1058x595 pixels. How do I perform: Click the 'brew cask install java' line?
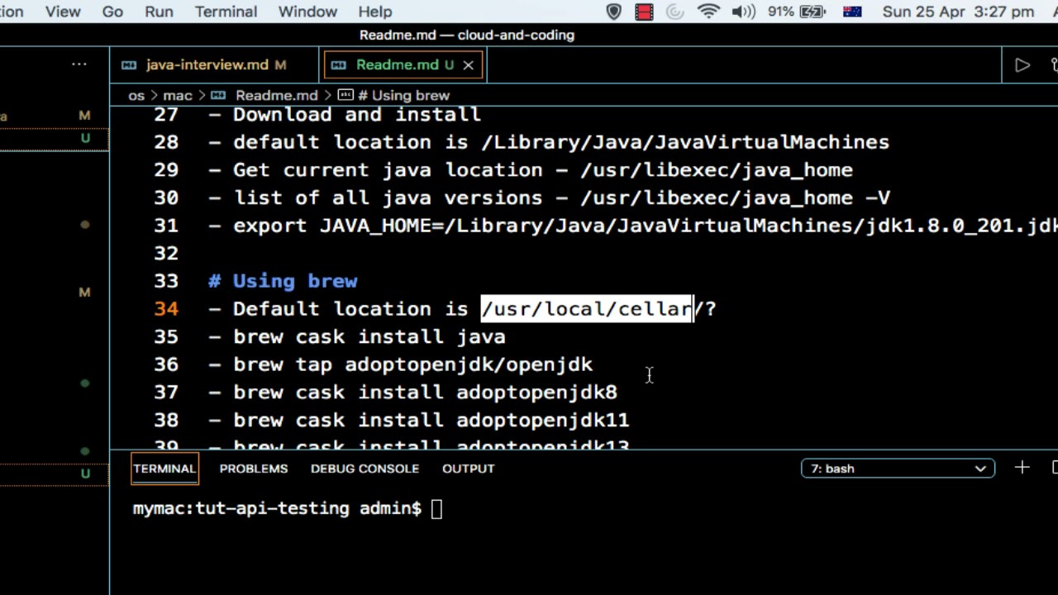357,337
